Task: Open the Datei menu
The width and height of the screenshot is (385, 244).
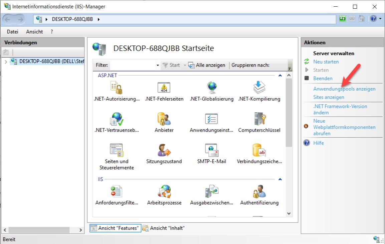Action: tap(12, 32)
